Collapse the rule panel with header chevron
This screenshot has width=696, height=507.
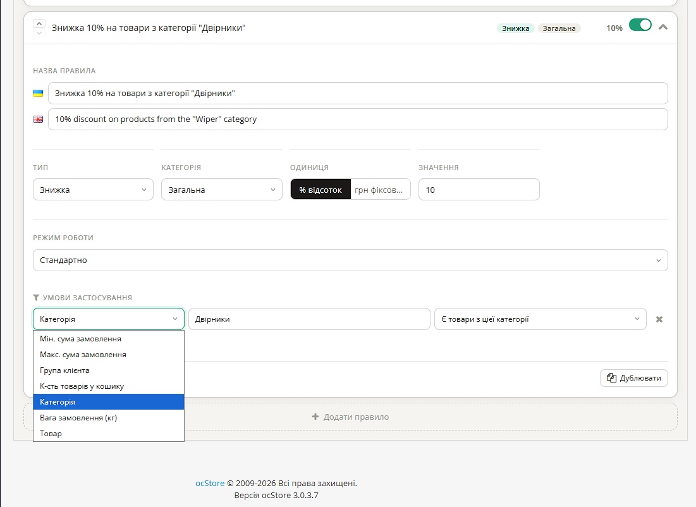click(x=662, y=27)
